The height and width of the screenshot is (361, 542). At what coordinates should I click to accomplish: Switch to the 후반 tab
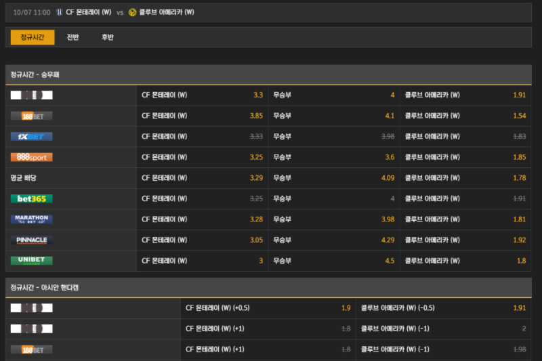pyautogui.click(x=108, y=37)
